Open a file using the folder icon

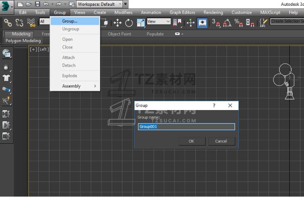click(x=28, y=4)
